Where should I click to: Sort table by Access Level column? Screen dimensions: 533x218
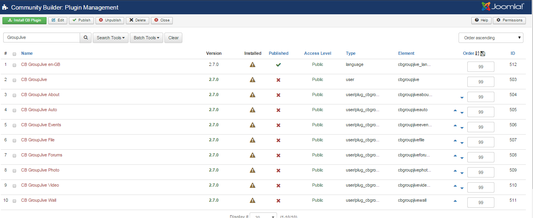point(318,53)
